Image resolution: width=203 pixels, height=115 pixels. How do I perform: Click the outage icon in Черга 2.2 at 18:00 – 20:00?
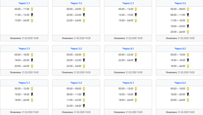(188, 26)
